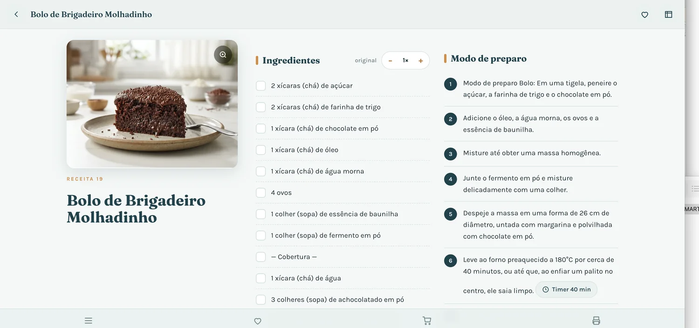Check 1 colher de essência de baunilha
The height and width of the screenshot is (328, 699).
(x=261, y=214)
